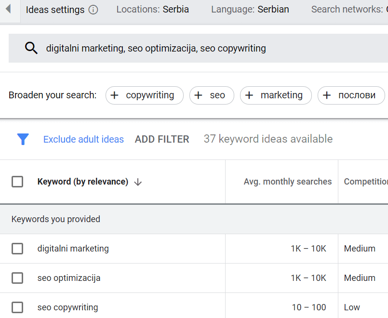
Task: Click the Exclude adult ideas link
Action: click(83, 139)
